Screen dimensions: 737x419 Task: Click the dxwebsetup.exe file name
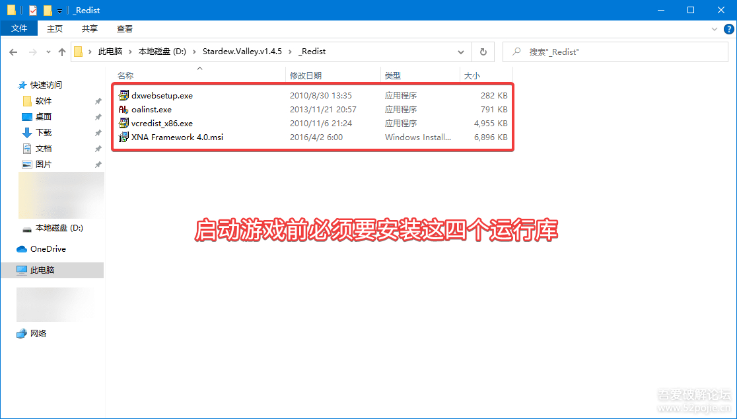(x=162, y=95)
